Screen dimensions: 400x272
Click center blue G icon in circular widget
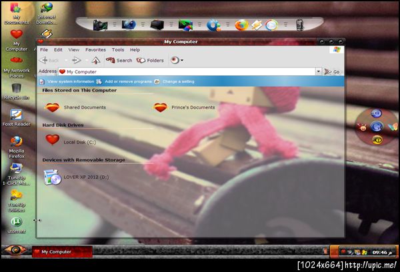coord(376,127)
